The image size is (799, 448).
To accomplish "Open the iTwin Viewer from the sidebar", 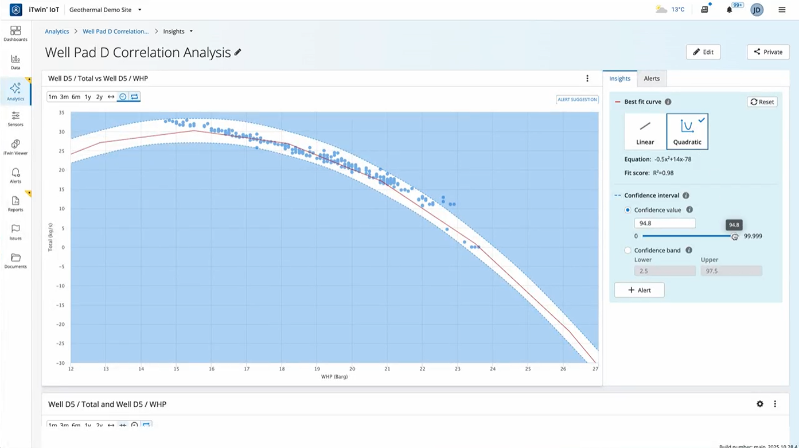I will [x=15, y=146].
